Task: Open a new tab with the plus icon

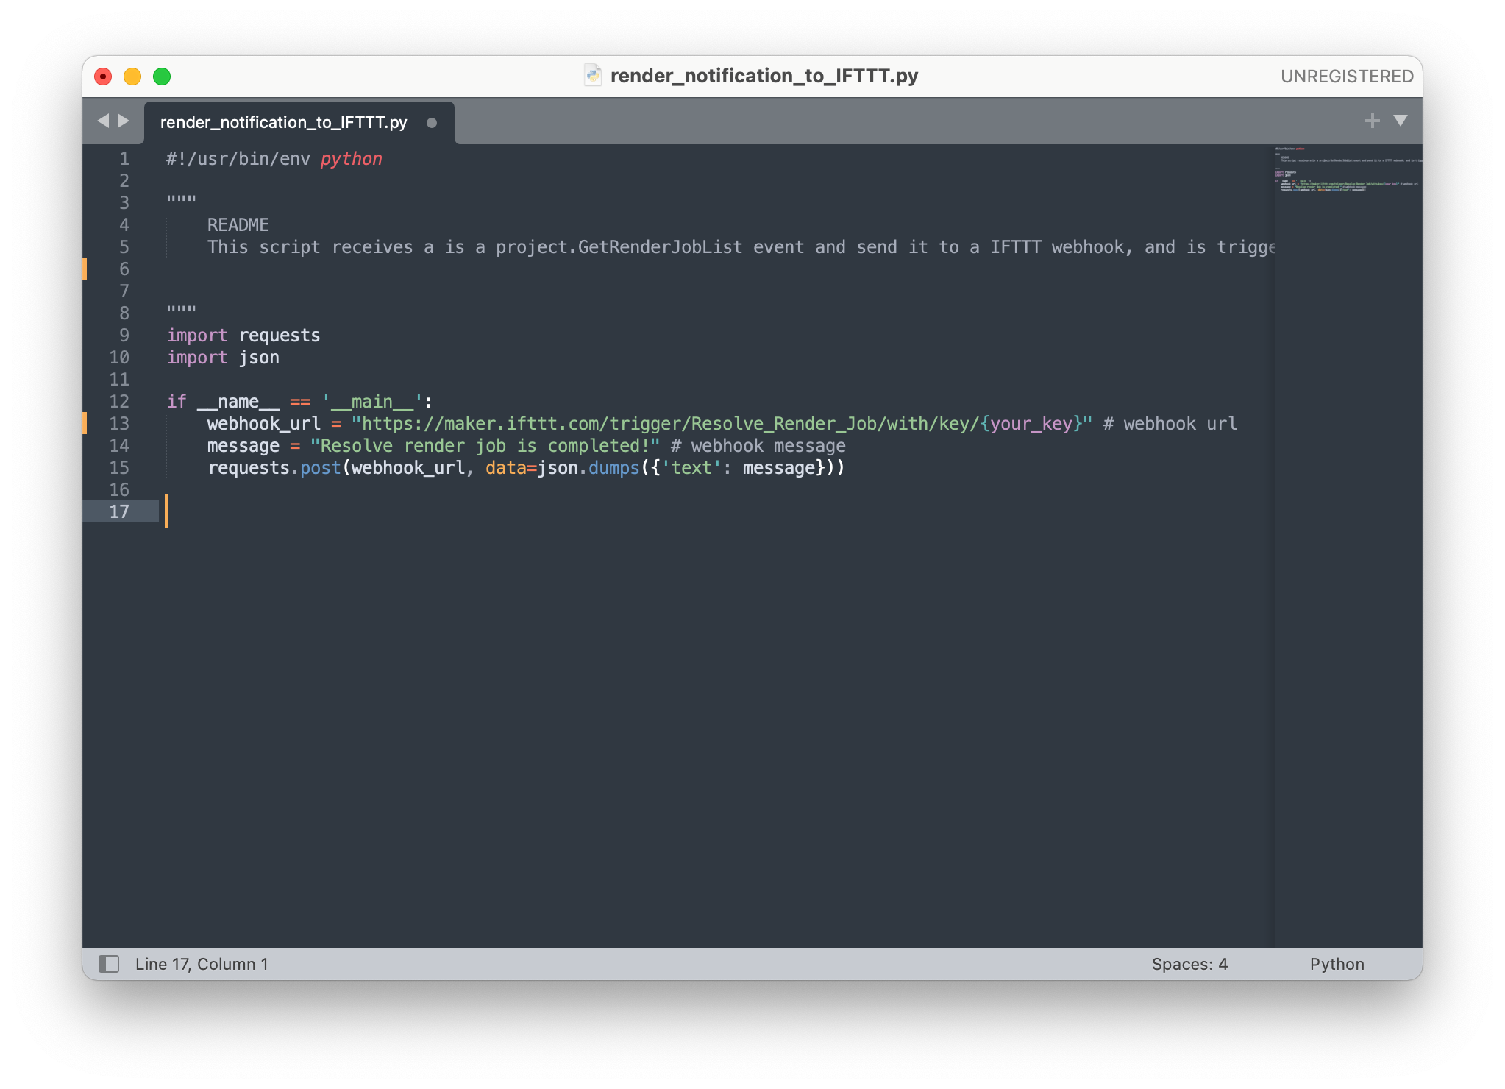Action: click(1373, 120)
